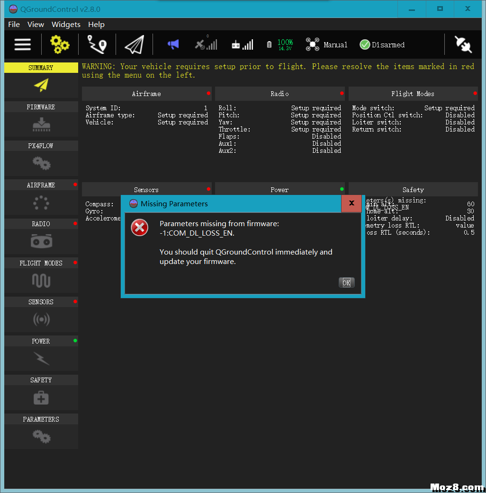Click the yellow WARNING setup message
This screenshot has width=486, height=493.
[x=278, y=71]
